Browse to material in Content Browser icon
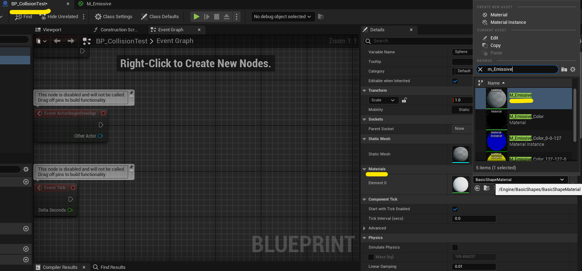This screenshot has width=582, height=271. pos(487,188)
